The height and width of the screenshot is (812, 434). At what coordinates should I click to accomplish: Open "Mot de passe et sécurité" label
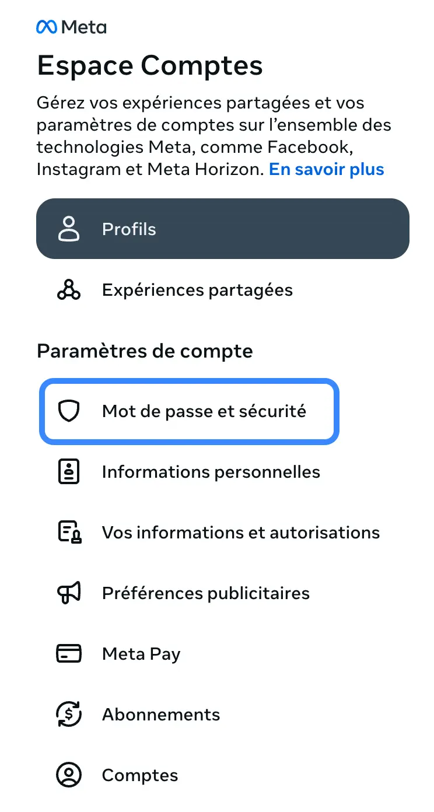point(204,411)
